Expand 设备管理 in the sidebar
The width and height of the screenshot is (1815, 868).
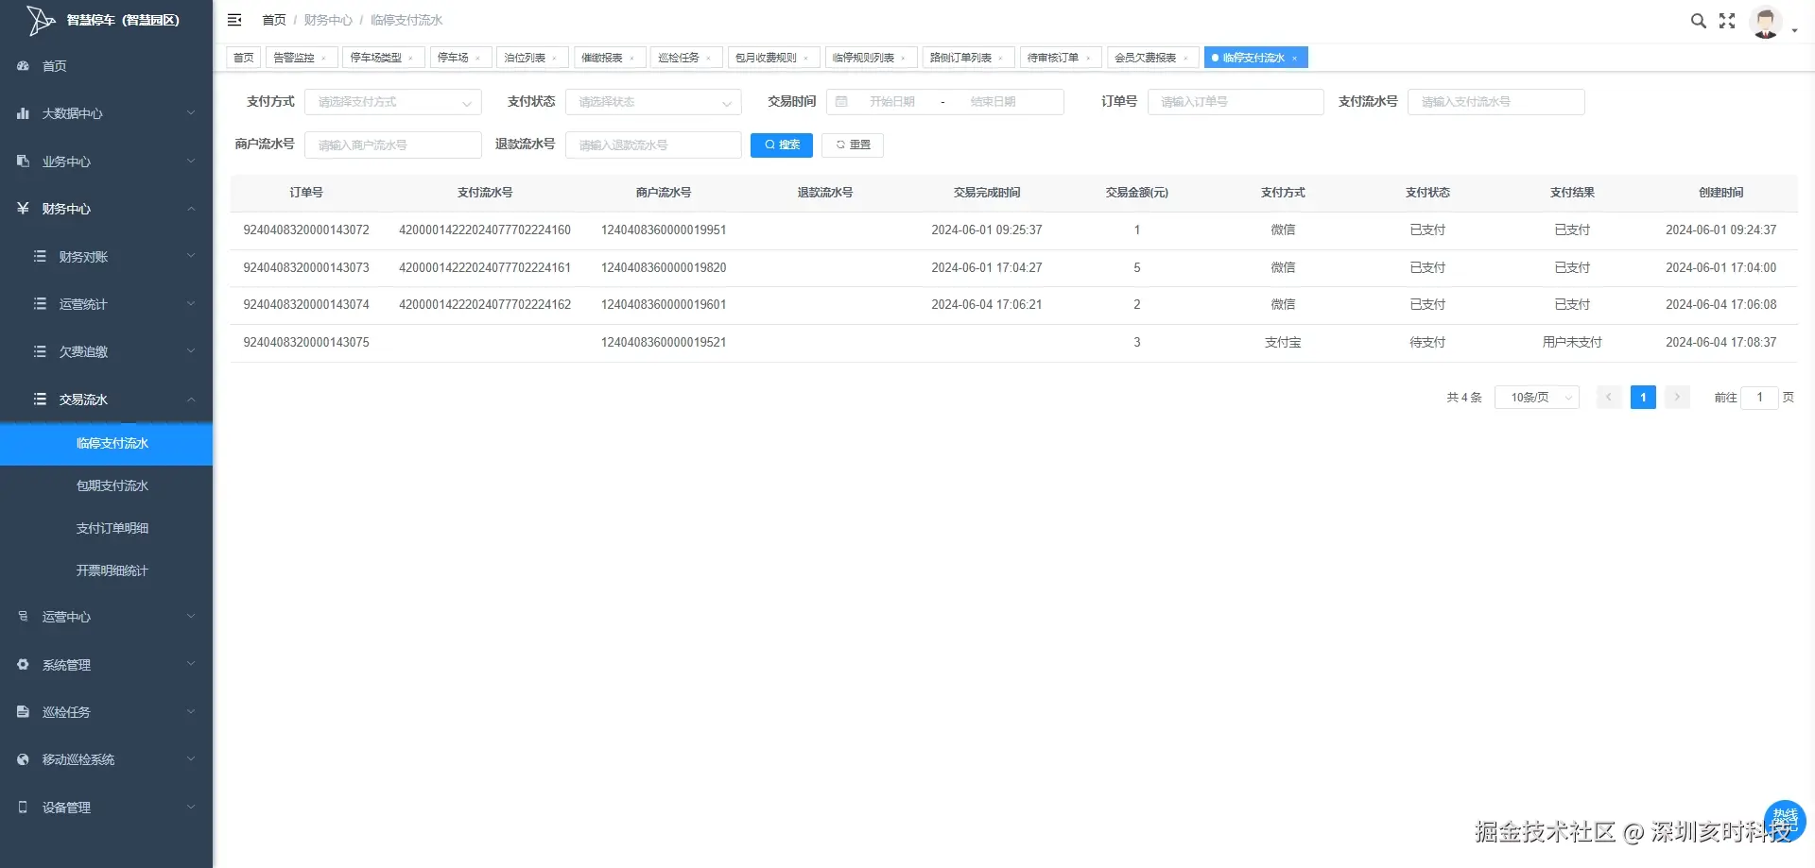click(106, 808)
